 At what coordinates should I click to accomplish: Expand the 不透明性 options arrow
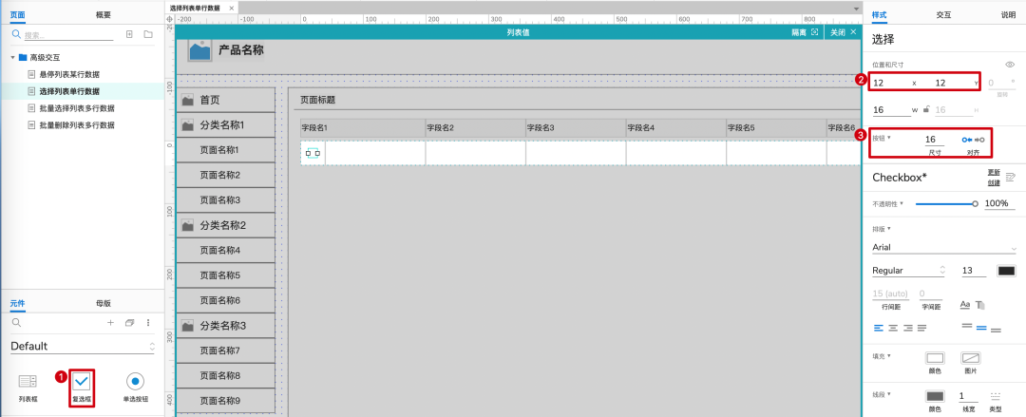pos(902,203)
